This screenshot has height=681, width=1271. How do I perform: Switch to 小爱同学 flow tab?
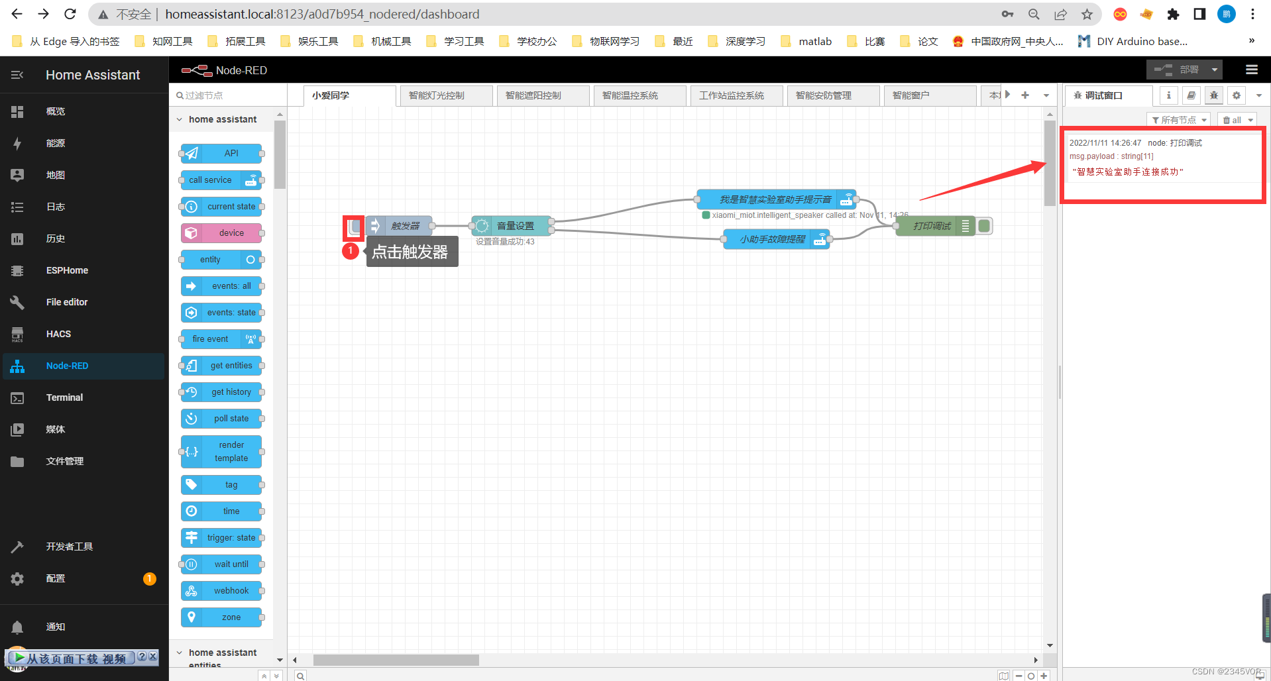(x=350, y=95)
